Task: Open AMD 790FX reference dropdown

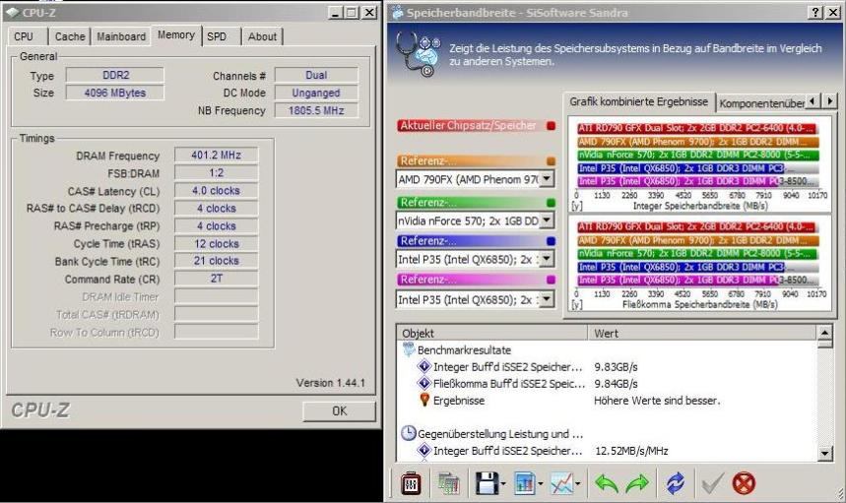Action: pos(547,178)
